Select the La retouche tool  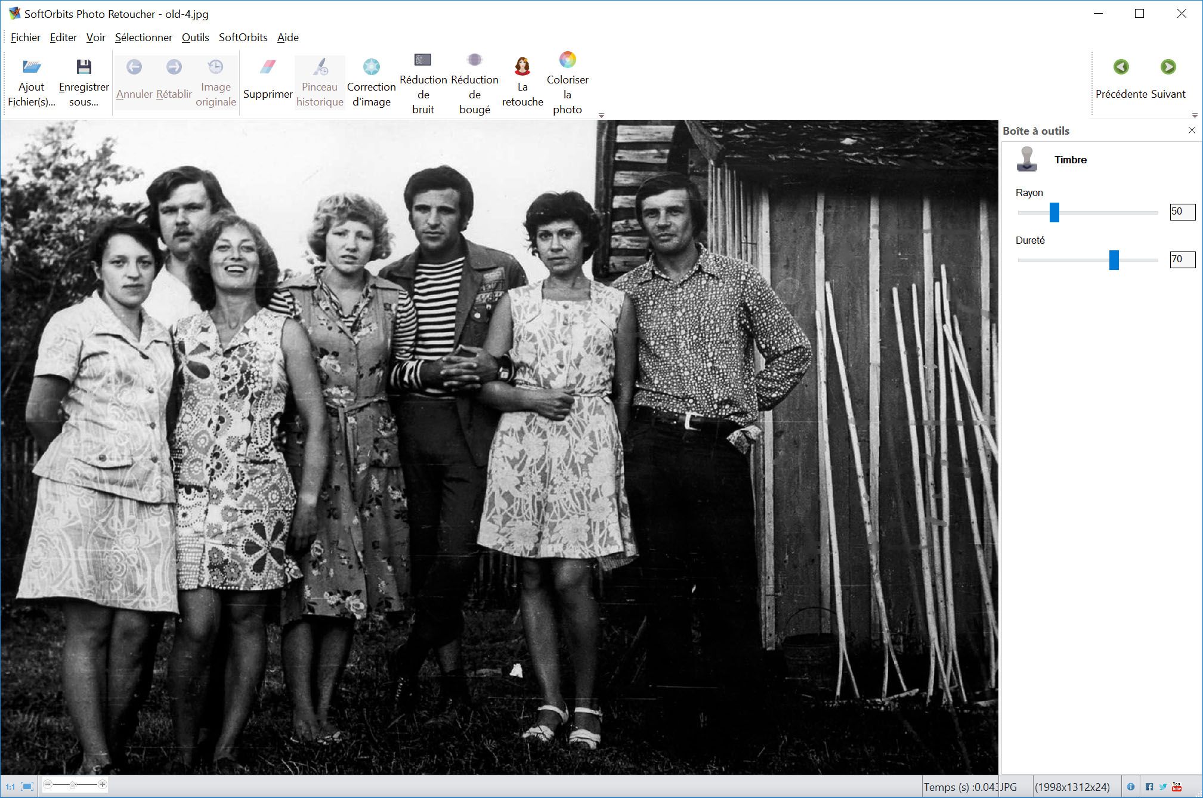coord(522,80)
